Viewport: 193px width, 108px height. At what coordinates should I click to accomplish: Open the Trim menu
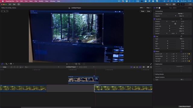pyautogui.click(x=26, y=1)
